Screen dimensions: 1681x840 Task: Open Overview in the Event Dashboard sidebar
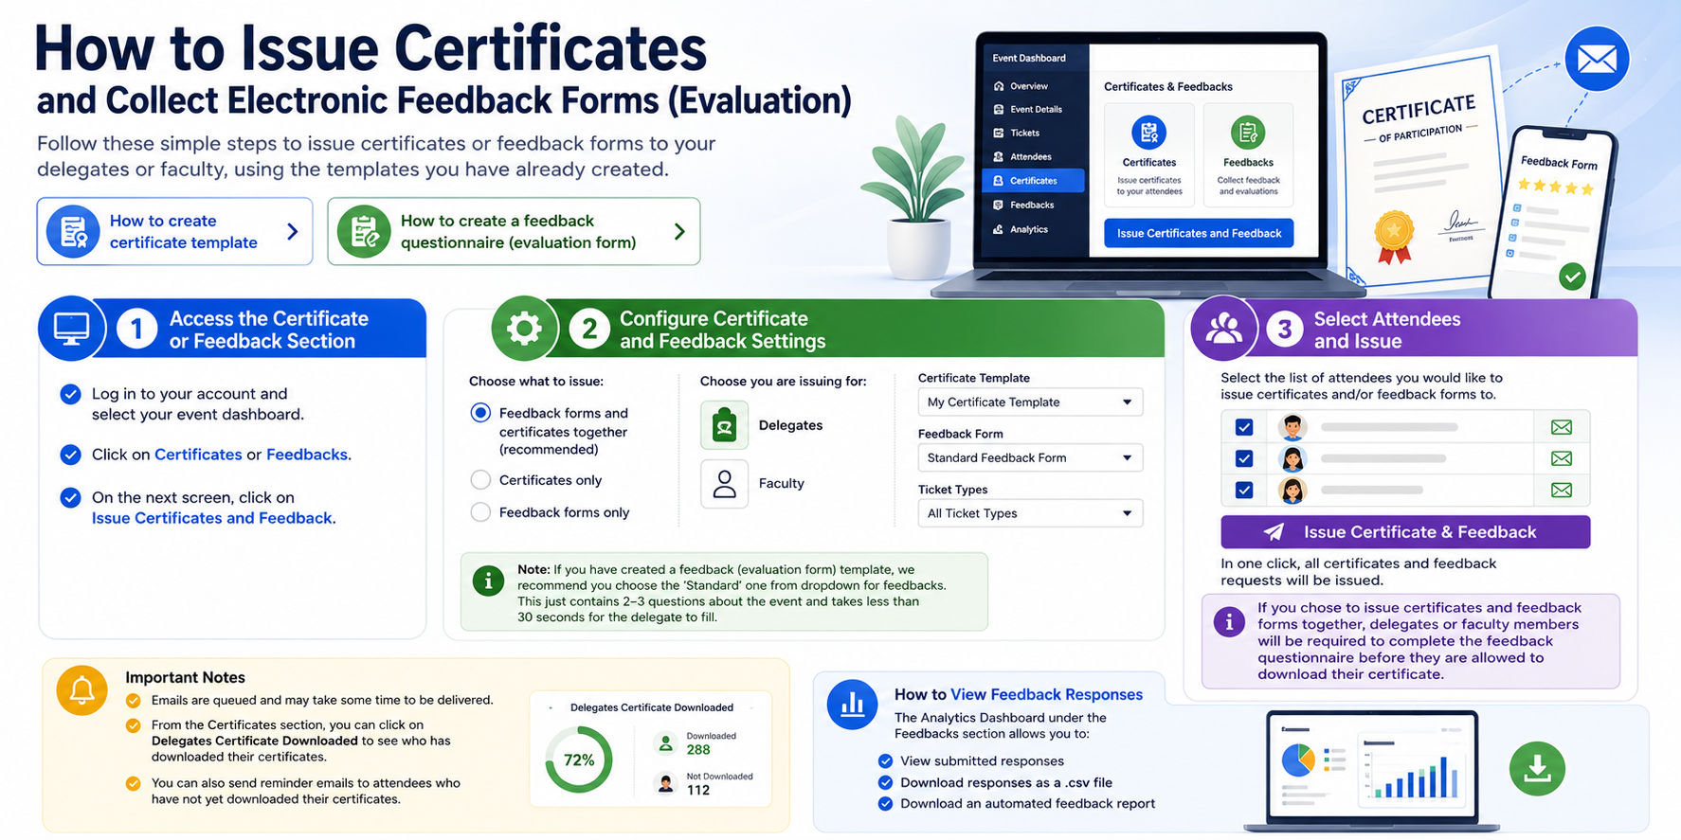(1028, 86)
